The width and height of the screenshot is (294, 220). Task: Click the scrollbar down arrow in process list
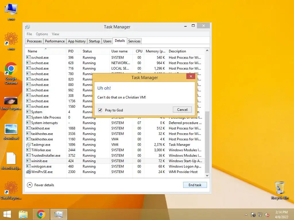(x=207, y=176)
